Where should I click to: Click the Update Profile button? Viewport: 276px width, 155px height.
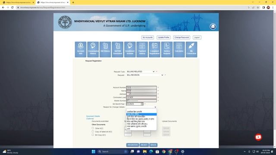point(163,37)
